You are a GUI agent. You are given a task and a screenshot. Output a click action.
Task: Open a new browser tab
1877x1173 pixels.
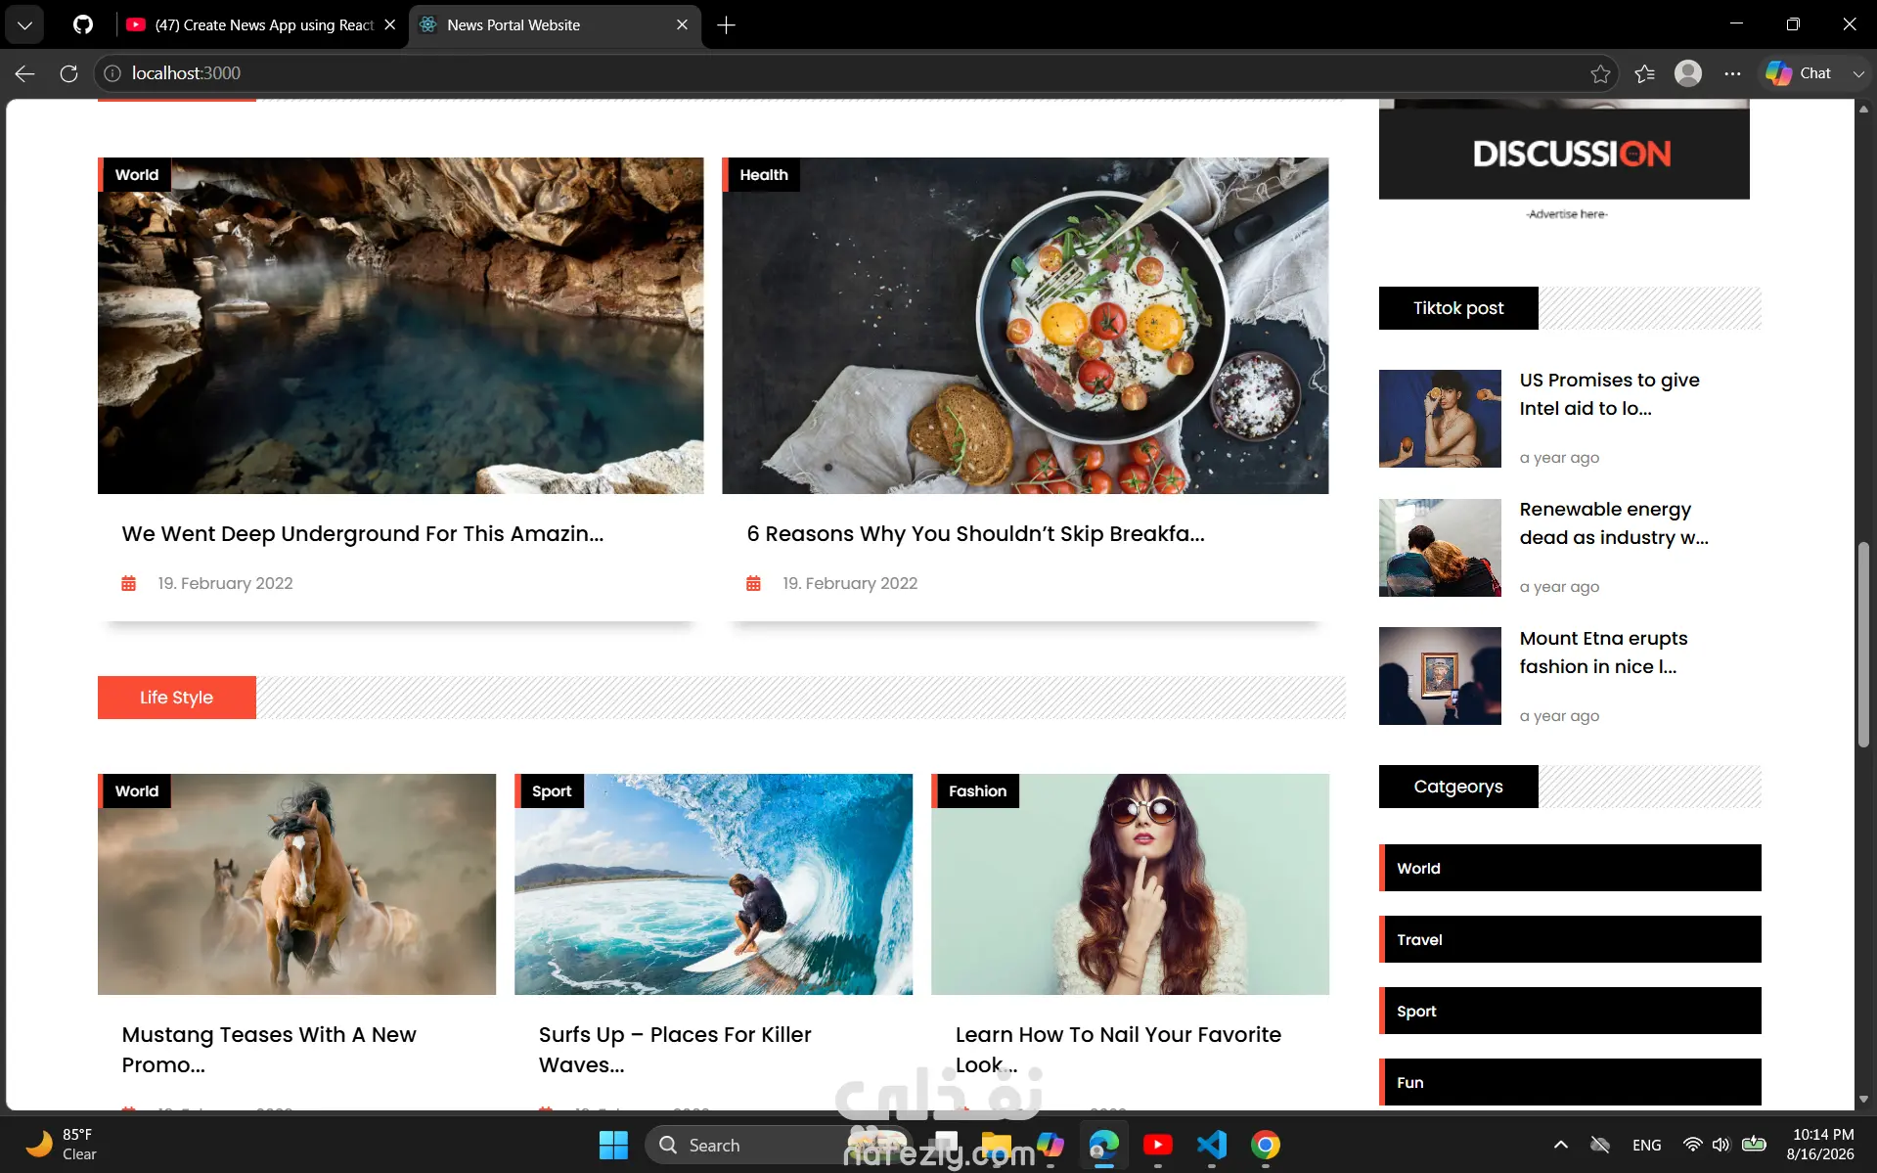point(726,25)
